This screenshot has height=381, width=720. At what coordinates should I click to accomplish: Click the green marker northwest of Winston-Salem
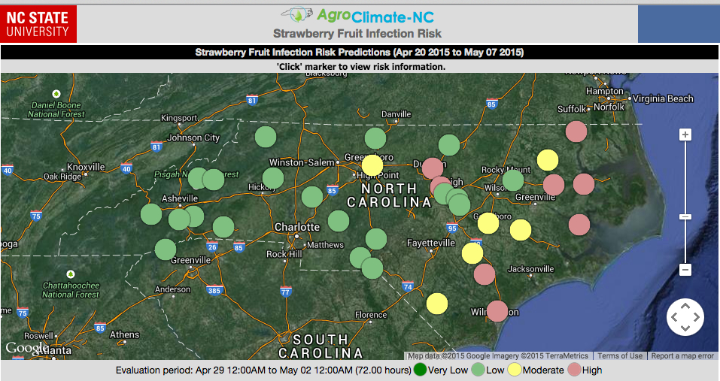(266, 136)
